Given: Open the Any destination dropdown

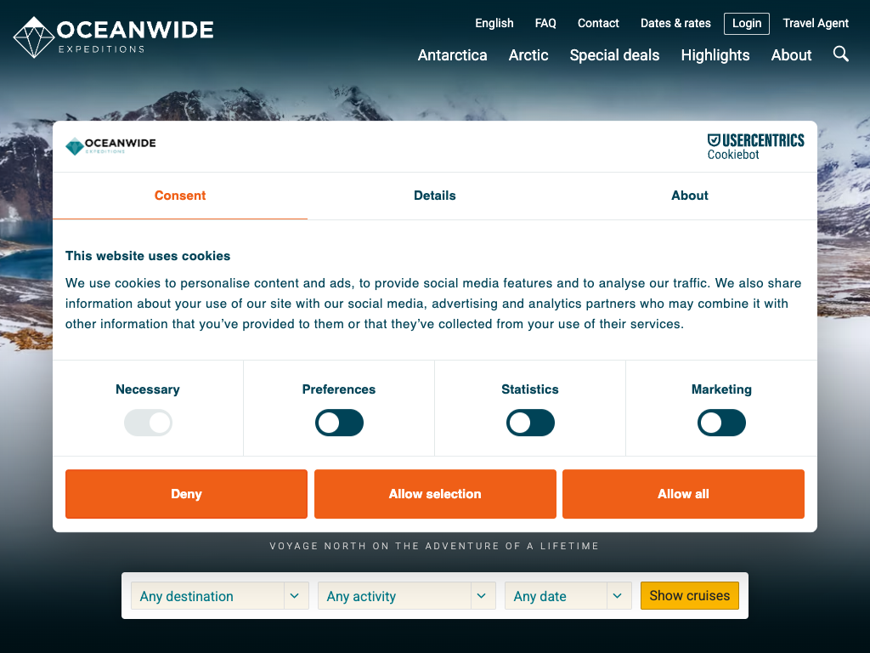Looking at the screenshot, I should (219, 596).
